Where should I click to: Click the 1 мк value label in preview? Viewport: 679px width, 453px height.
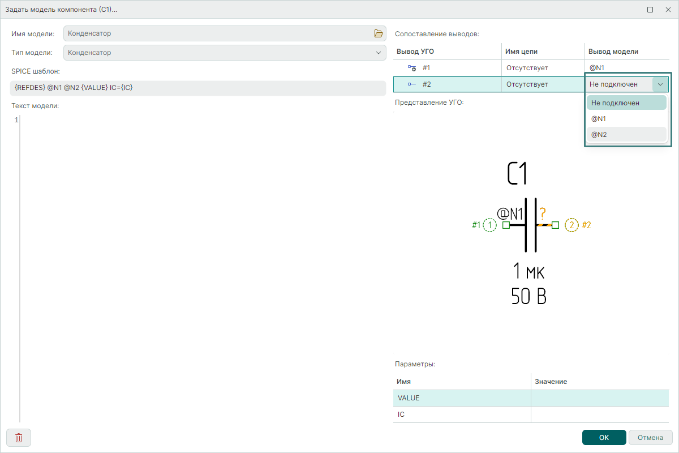528,272
